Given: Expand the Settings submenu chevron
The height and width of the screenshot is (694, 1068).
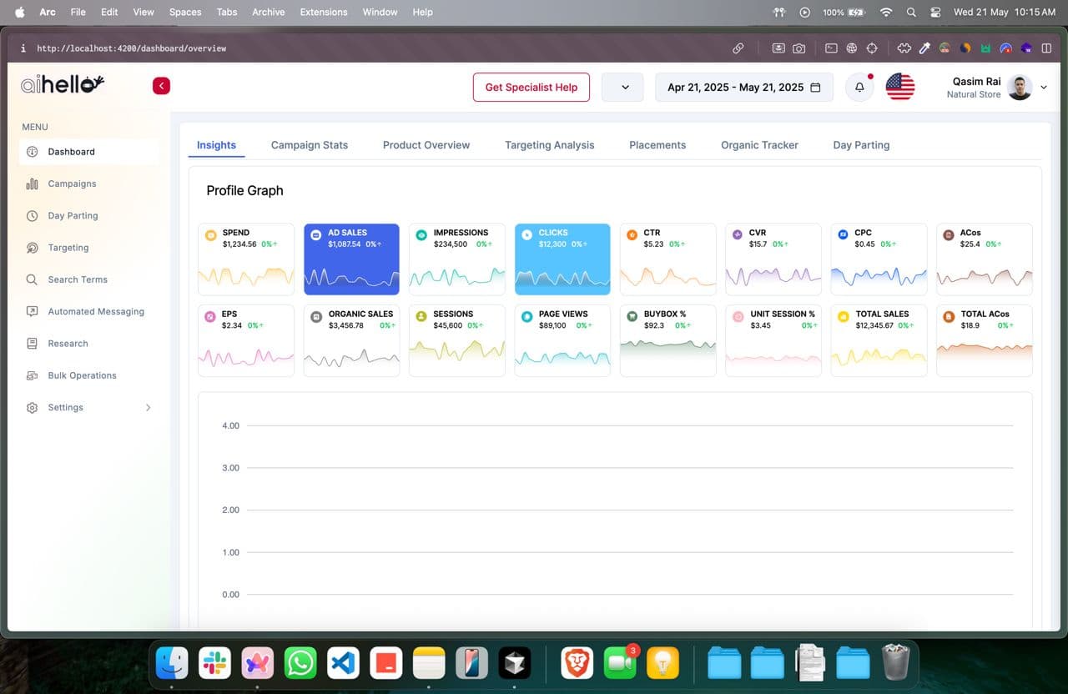Looking at the screenshot, I should click(x=149, y=408).
